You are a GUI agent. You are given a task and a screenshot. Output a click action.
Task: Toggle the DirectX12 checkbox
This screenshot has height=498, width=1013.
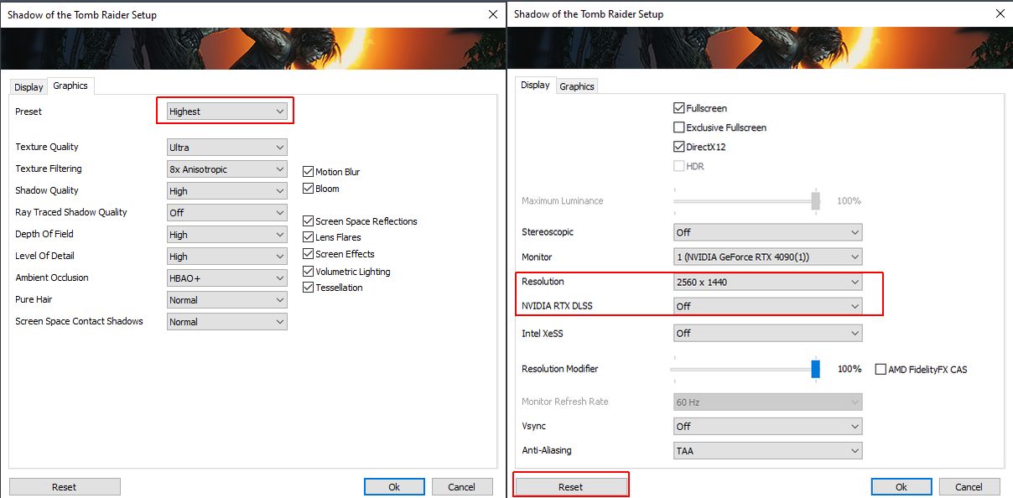(x=679, y=147)
